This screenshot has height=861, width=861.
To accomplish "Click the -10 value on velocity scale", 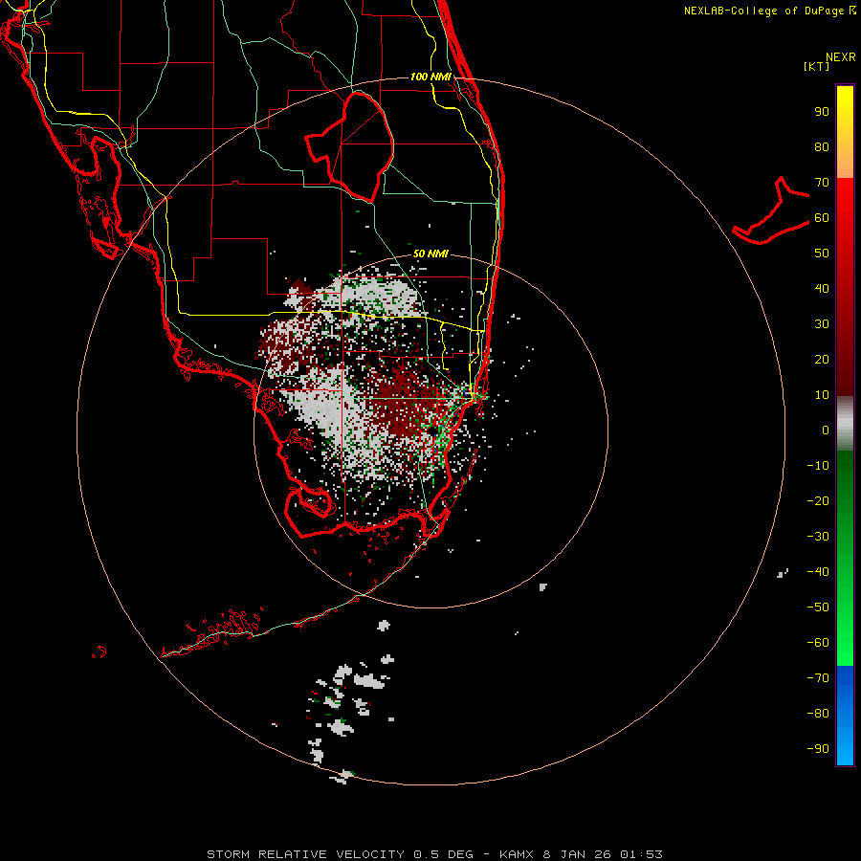I will [818, 466].
